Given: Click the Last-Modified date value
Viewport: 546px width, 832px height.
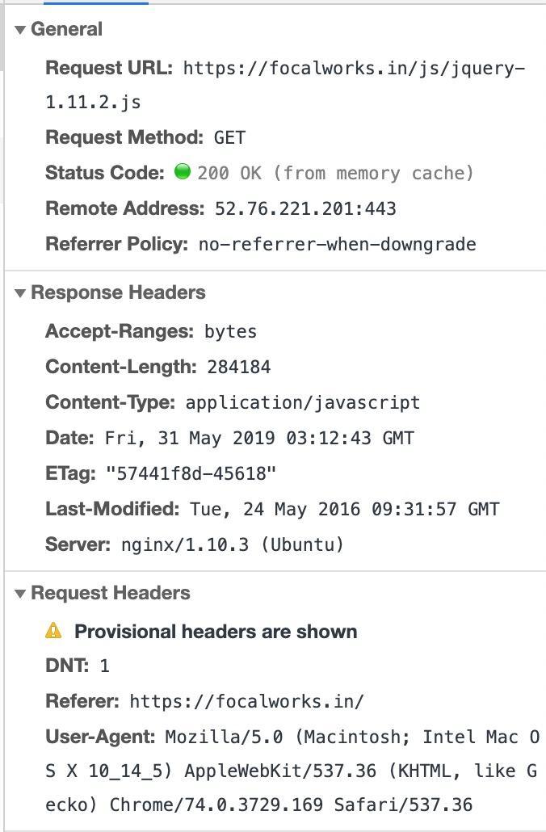Looking at the screenshot, I should pyautogui.click(x=345, y=510).
